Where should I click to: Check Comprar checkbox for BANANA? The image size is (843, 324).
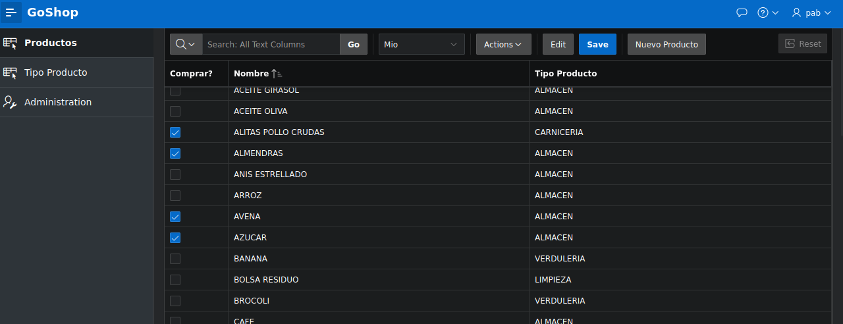(x=175, y=259)
